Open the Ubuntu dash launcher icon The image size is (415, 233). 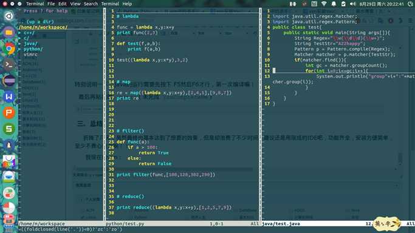tap(9, 16)
